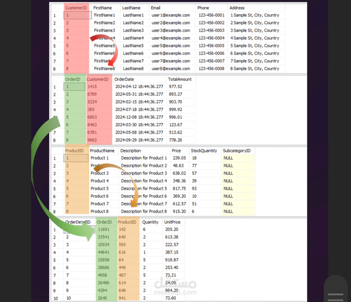The image size is (351, 302).
Task: Click the price 239.05
Action: pos(179,158)
